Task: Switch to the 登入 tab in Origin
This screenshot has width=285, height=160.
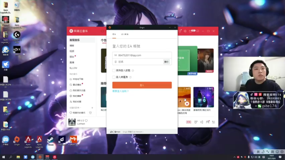Action: (x=114, y=34)
